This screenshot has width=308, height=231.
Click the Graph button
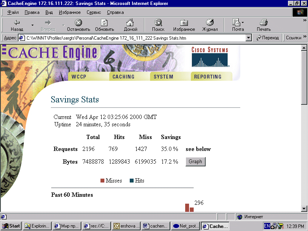[196, 161]
